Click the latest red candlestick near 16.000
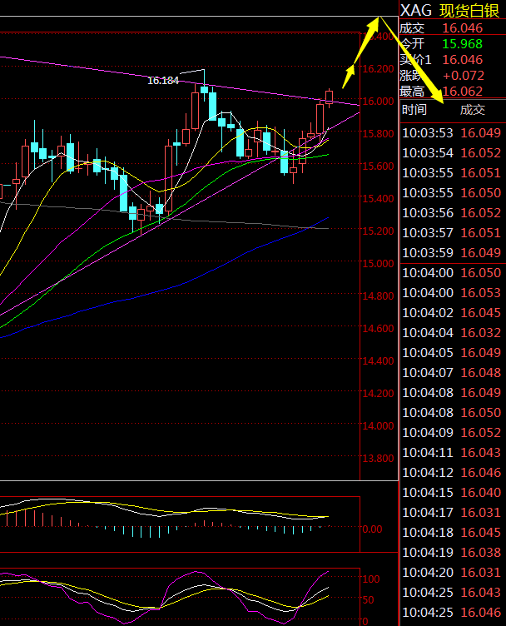This screenshot has height=626, width=506. [x=330, y=97]
